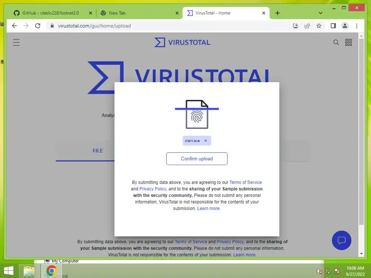The image size is (371, 278).
Task: Open a new browser tab
Action: [x=278, y=13]
